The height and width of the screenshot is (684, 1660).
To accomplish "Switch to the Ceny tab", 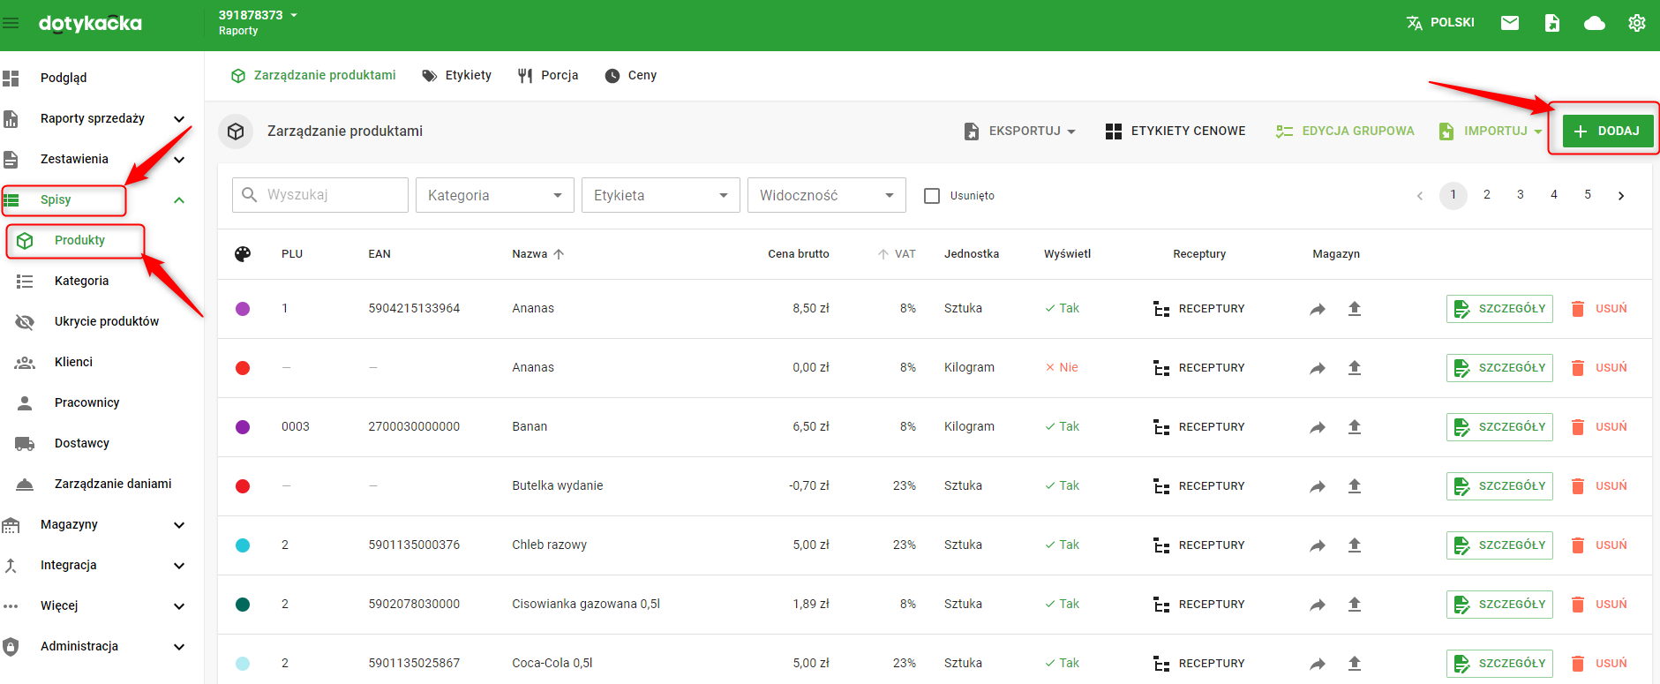I will click(x=631, y=76).
